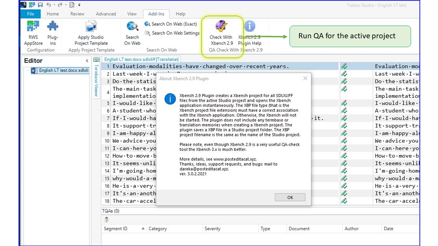Image resolution: width=438 pixels, height=246 pixels.
Task: Click the status pencil icon for segment 12
Action: 344,156
